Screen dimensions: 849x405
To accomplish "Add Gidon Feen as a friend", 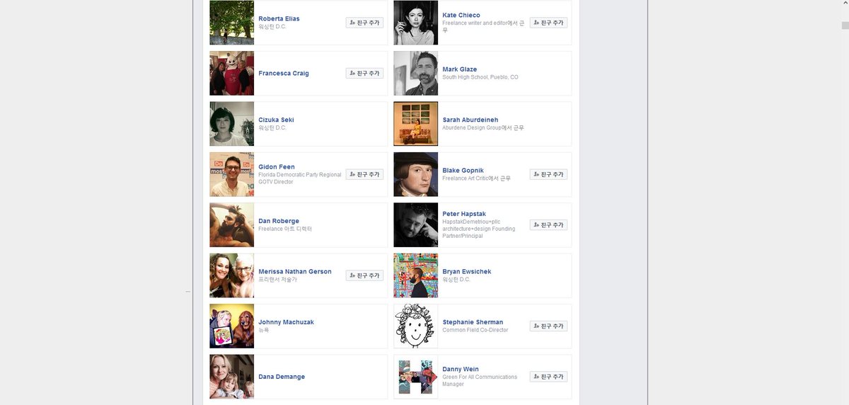I will coord(364,174).
